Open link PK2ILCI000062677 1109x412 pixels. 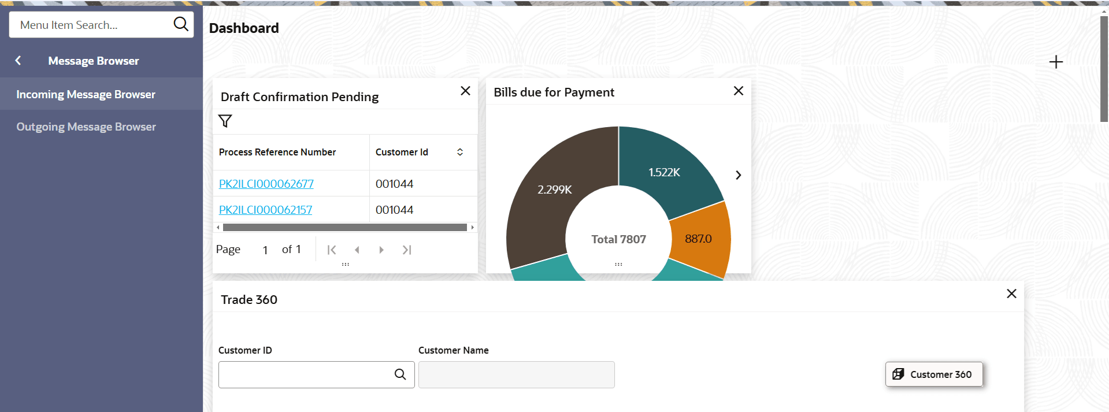tap(266, 184)
